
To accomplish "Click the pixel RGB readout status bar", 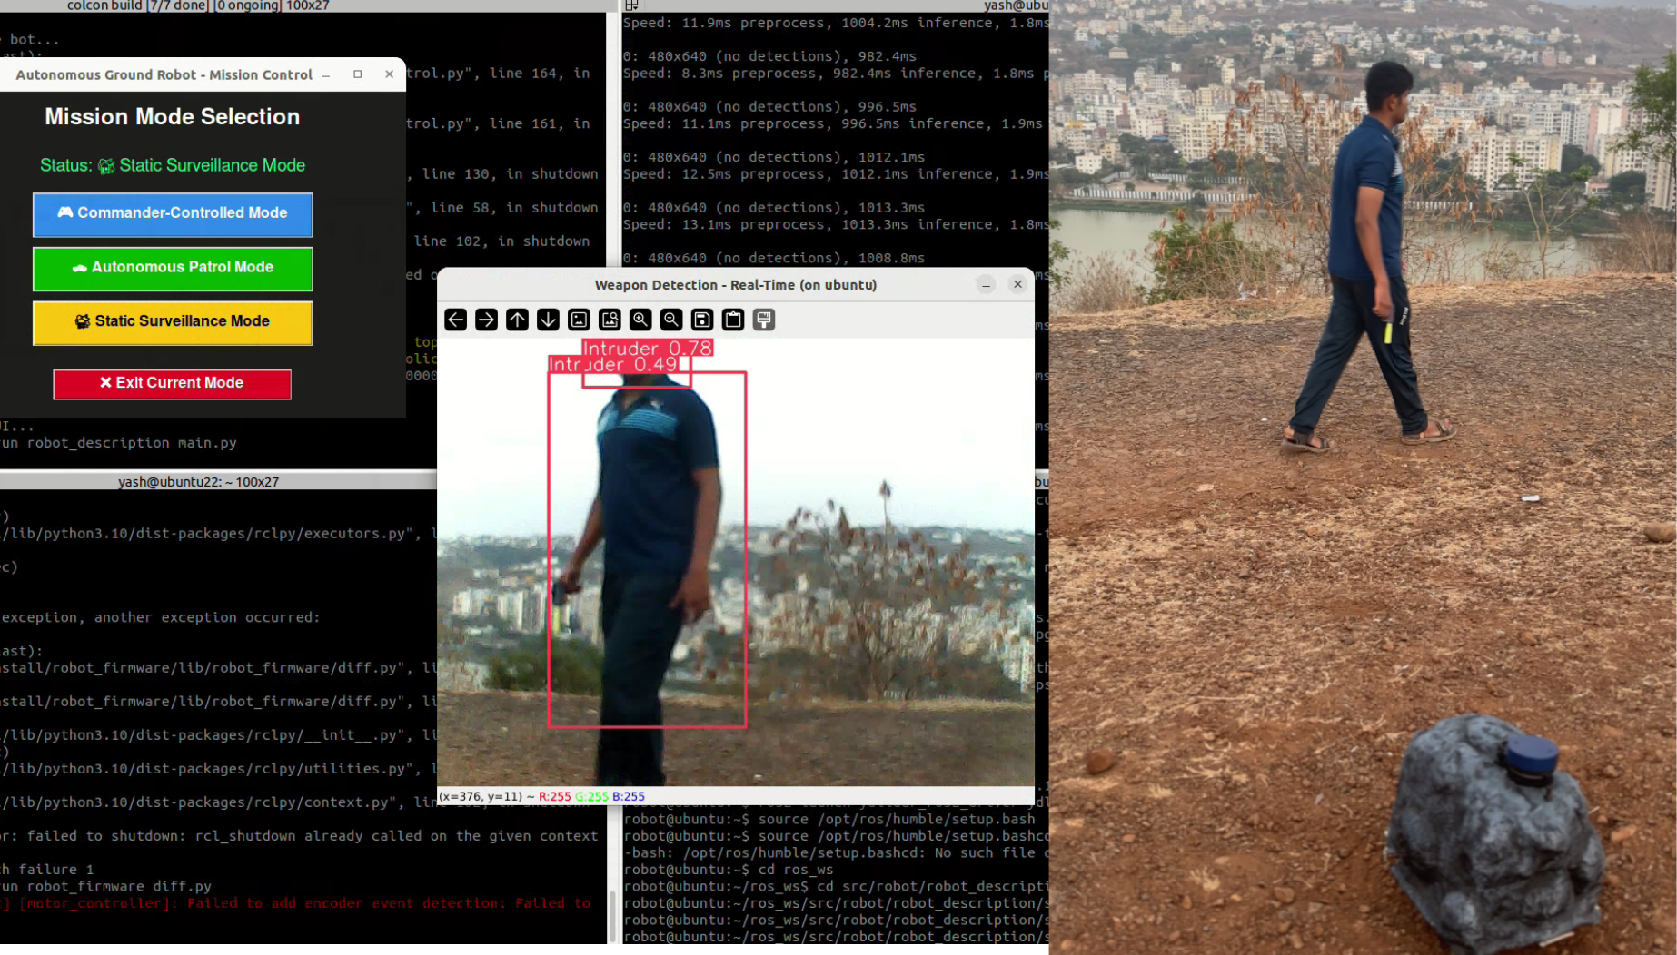I will tap(541, 796).
